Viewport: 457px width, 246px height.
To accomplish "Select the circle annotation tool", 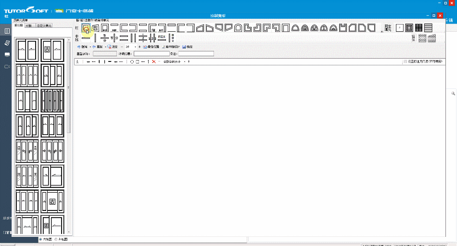I will (x=132, y=61).
